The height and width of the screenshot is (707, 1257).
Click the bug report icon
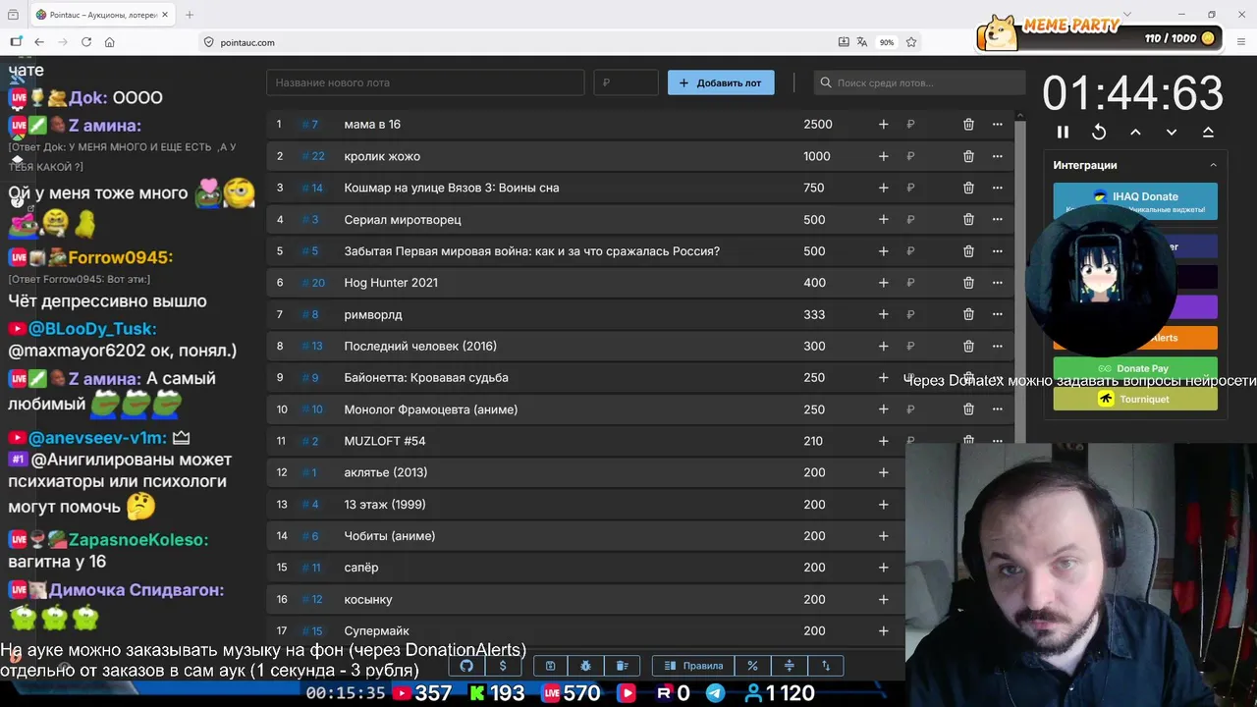[586, 666]
